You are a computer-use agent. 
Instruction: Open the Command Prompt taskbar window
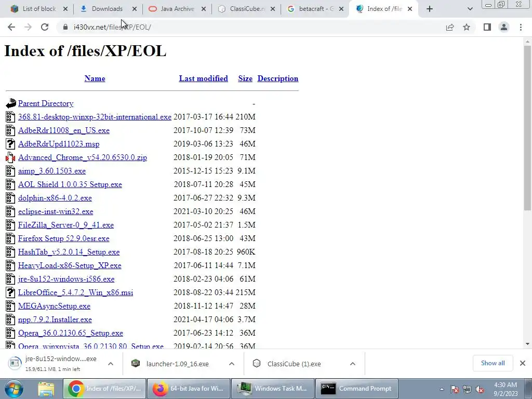point(356,389)
